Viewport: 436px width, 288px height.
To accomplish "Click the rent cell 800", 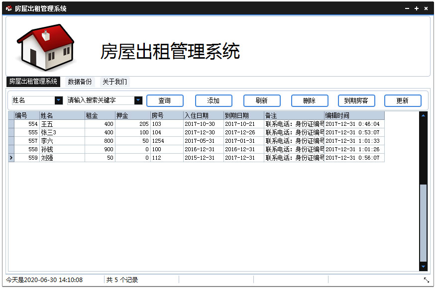I will [100, 141].
